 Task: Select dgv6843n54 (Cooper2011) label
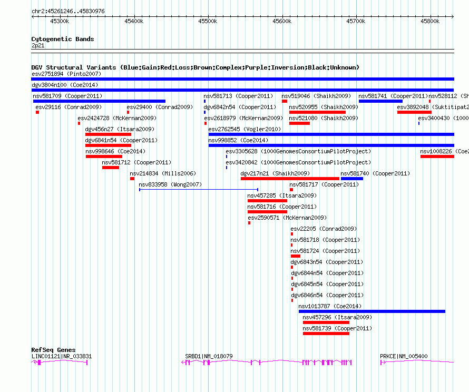[327, 262]
